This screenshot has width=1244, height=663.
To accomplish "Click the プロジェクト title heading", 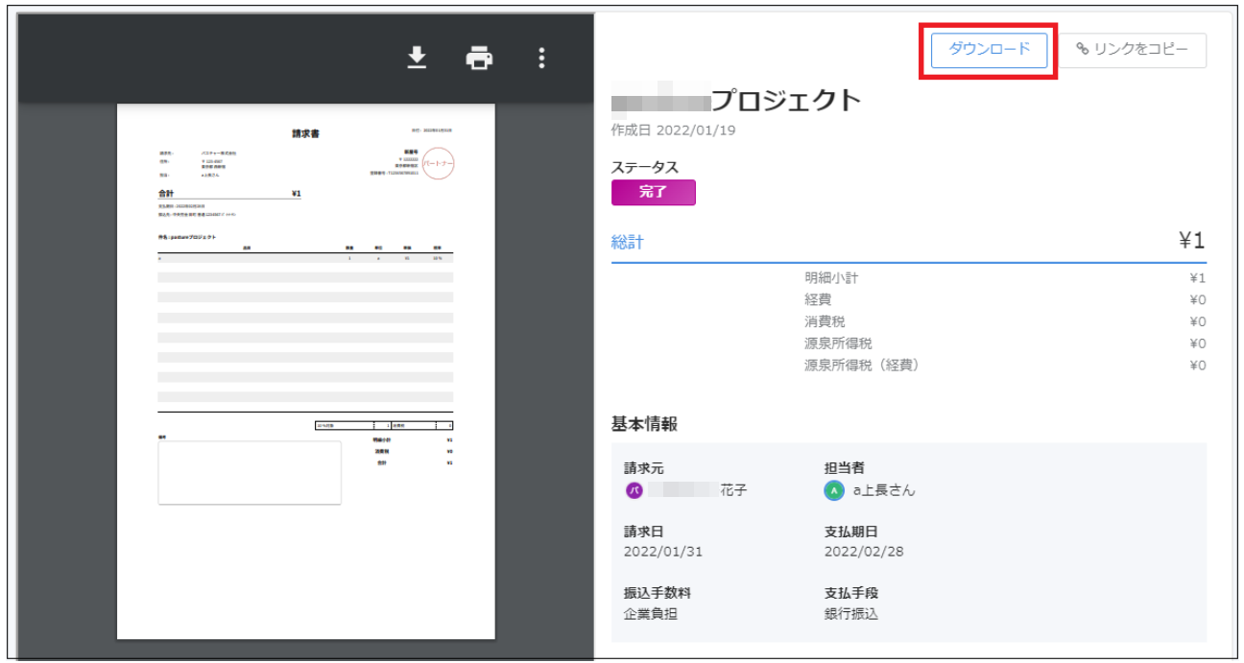I will point(786,100).
